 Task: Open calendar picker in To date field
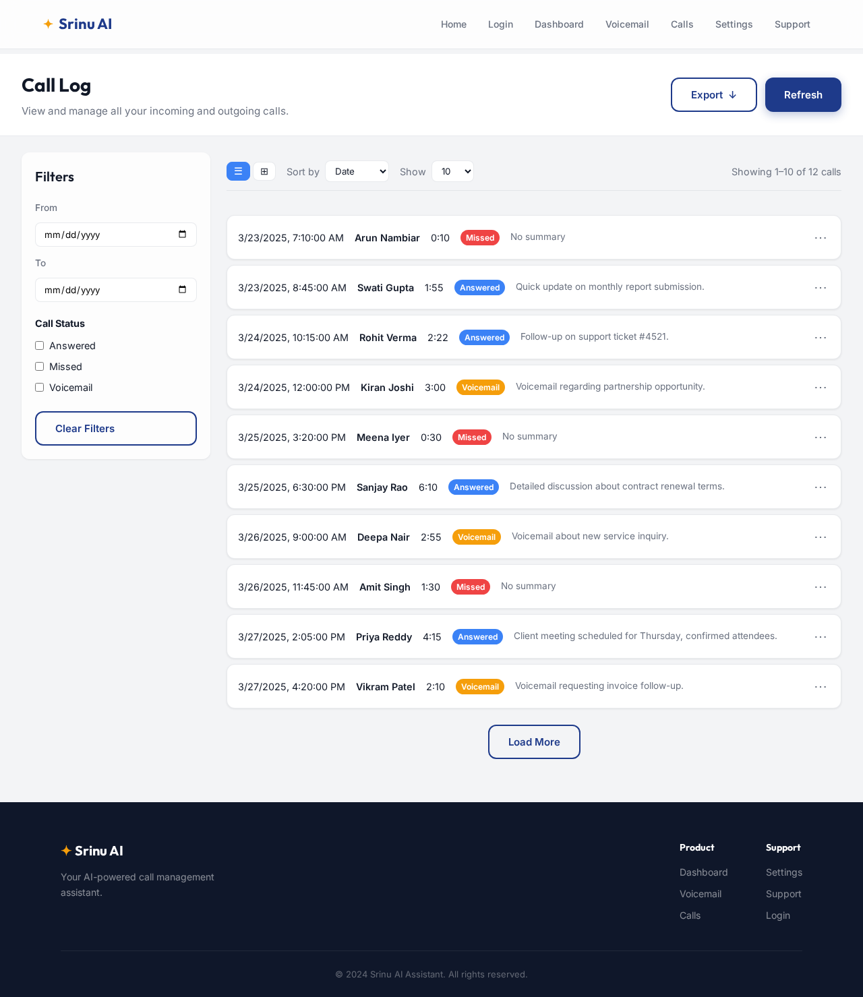(182, 290)
